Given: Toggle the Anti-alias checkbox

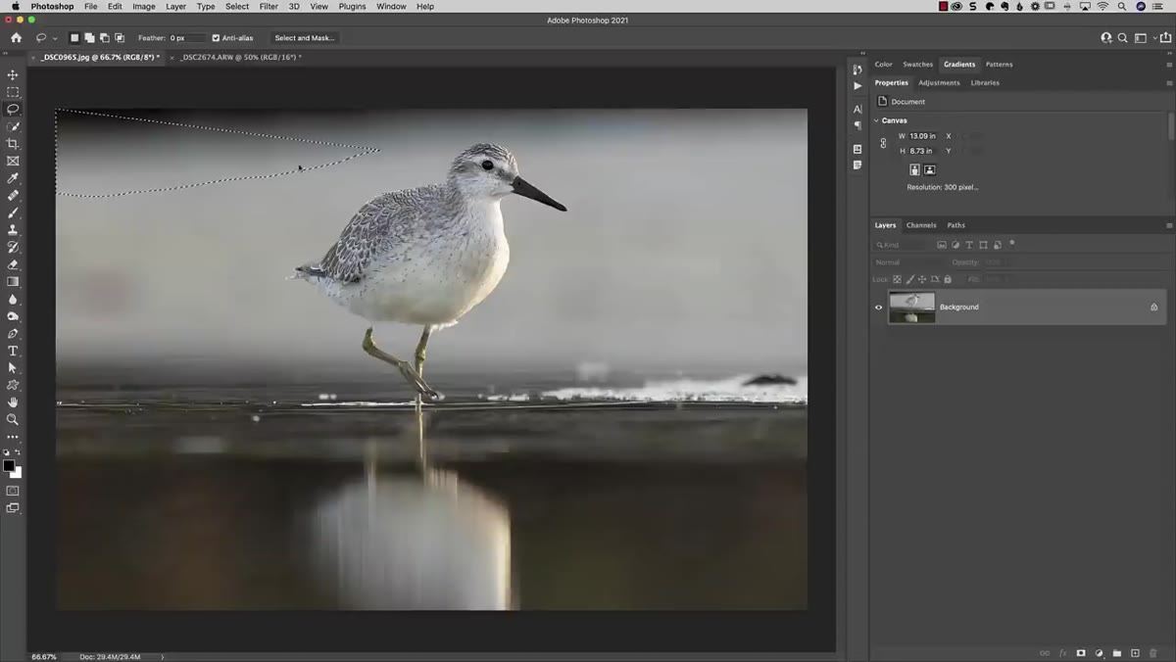Looking at the screenshot, I should tap(216, 38).
